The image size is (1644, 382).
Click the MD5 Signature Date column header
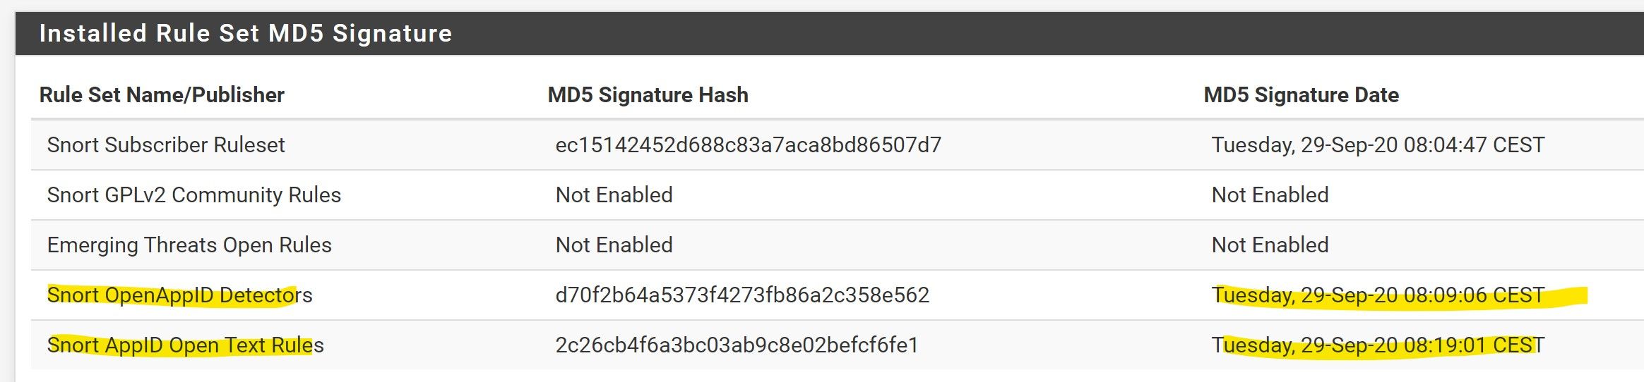pos(1301,94)
